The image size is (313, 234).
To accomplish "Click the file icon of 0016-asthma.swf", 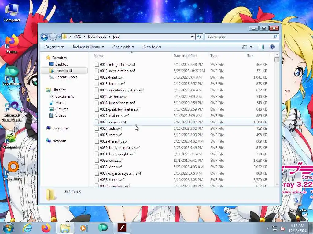I will (x=97, y=97).
